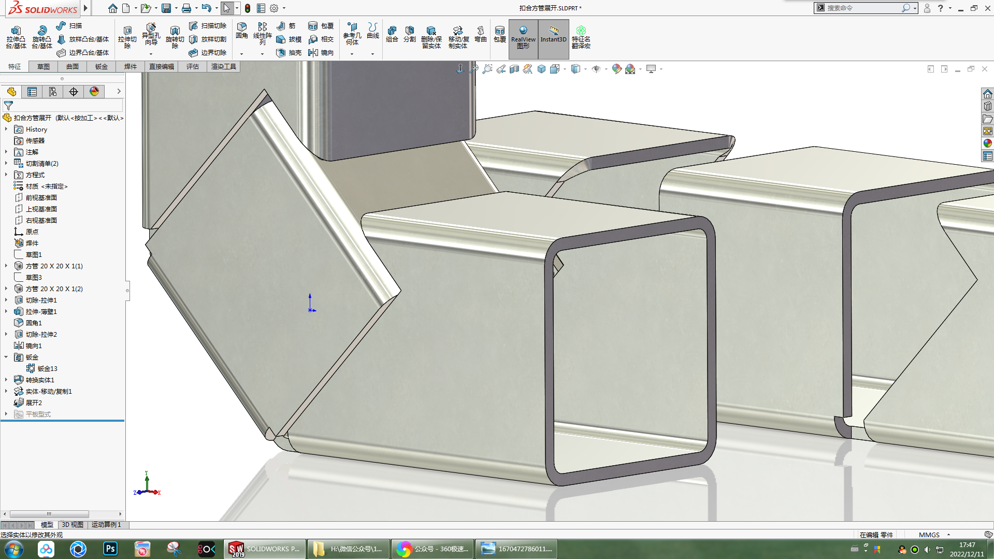Select the 直接编辑 direct editing tab
Screen dimensions: 994x559
point(162,66)
